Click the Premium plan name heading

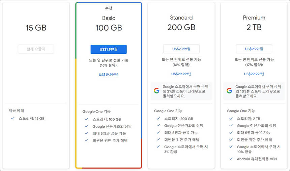pyautogui.click(x=254, y=18)
